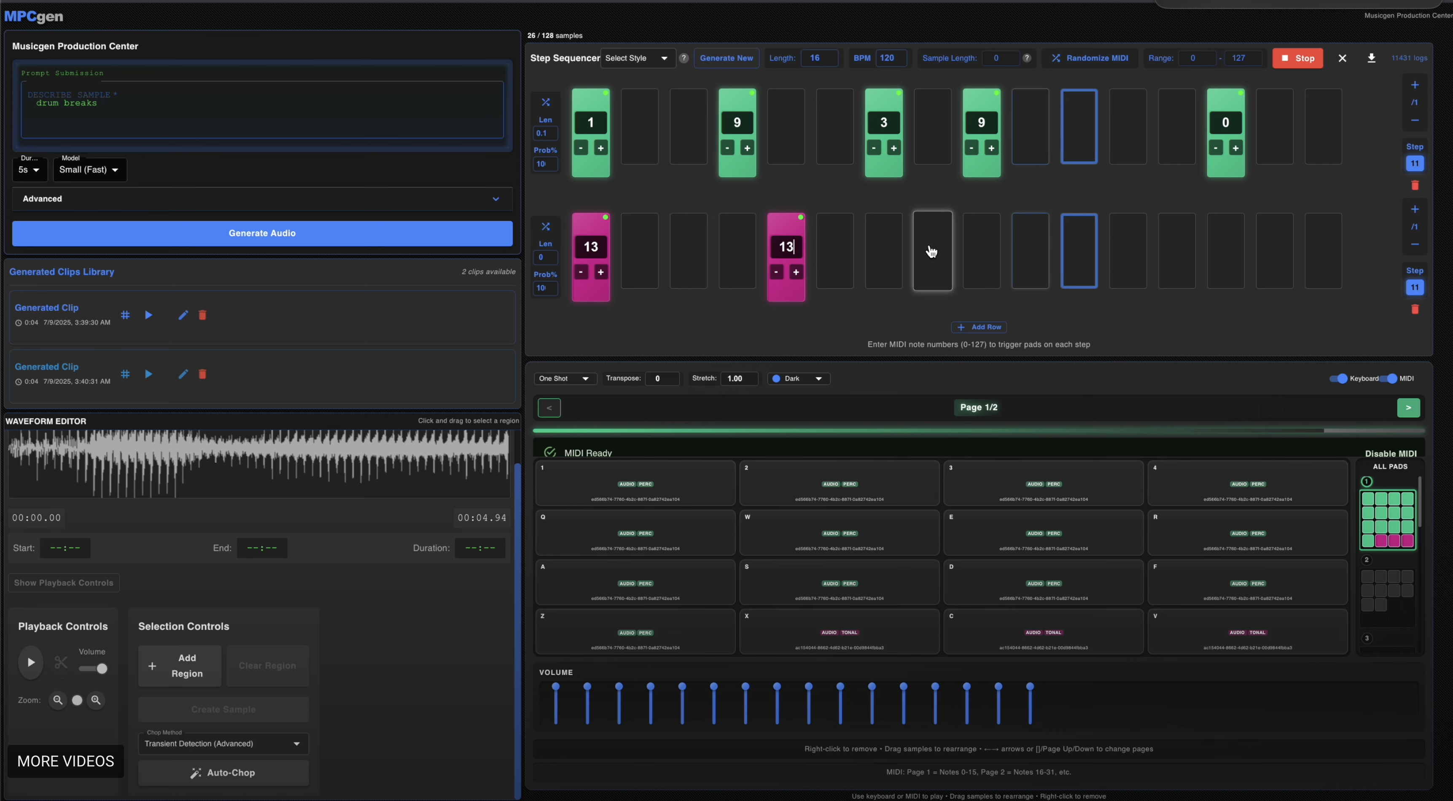Delete the clip generated at 3:39:30 AM
1453x801 pixels.
point(202,315)
